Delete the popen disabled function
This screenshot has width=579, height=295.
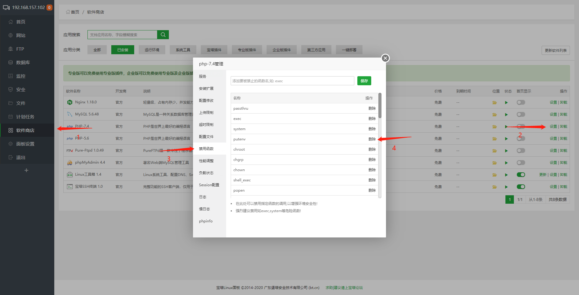pyautogui.click(x=372, y=190)
